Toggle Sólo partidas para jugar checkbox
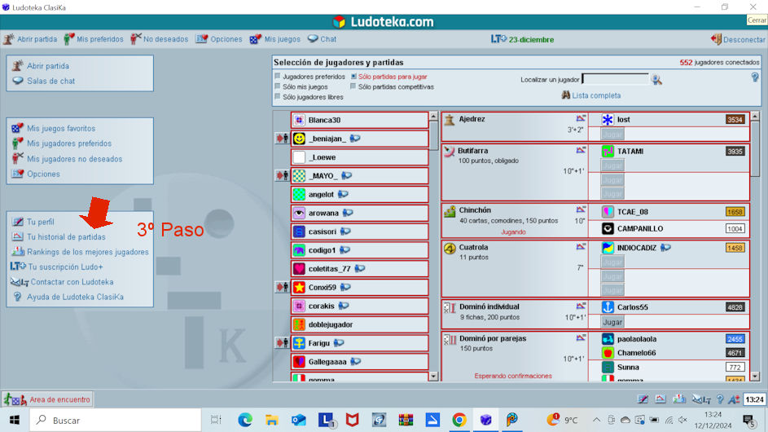Image resolution: width=768 pixels, height=432 pixels. (x=353, y=77)
